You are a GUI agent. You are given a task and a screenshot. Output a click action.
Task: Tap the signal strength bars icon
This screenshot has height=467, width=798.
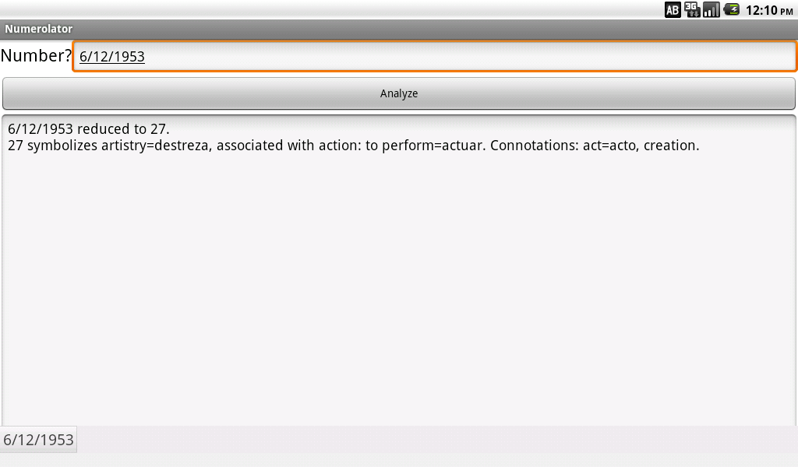(711, 9)
